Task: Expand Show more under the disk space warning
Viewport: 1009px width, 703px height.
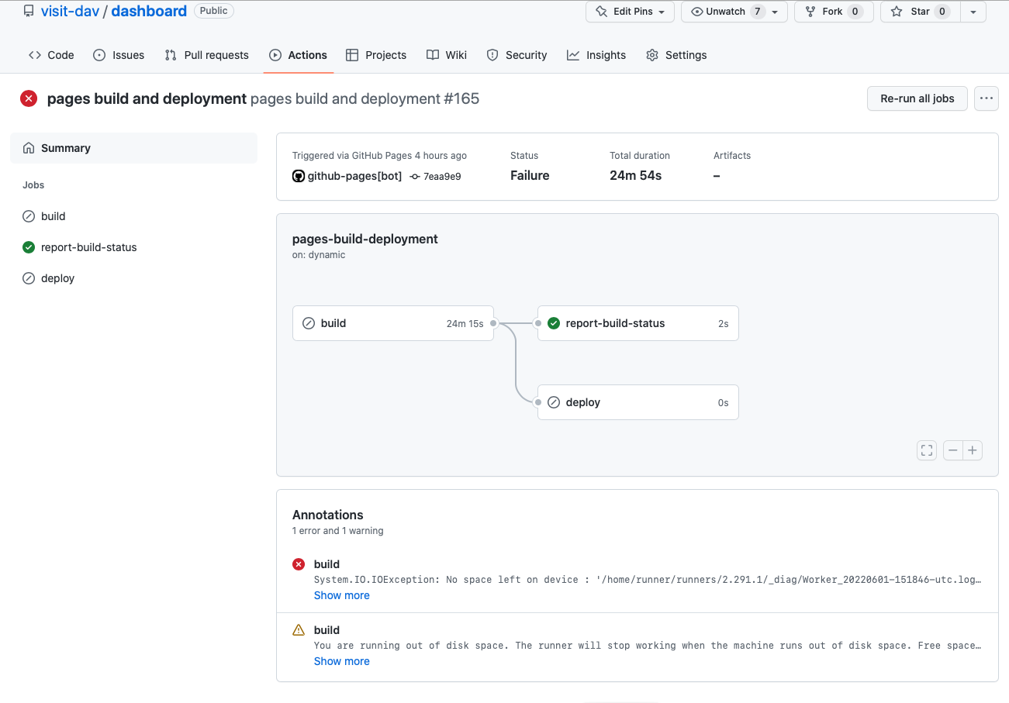Action: pyautogui.click(x=341, y=661)
